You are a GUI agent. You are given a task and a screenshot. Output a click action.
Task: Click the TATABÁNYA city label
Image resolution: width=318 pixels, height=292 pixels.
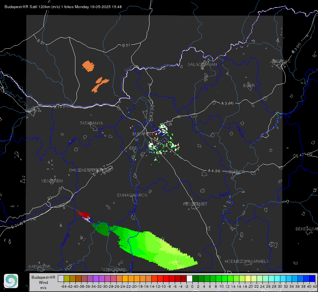coord(91,123)
